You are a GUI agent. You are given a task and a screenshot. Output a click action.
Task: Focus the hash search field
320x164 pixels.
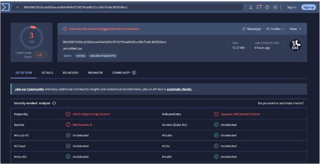tap(127, 7)
